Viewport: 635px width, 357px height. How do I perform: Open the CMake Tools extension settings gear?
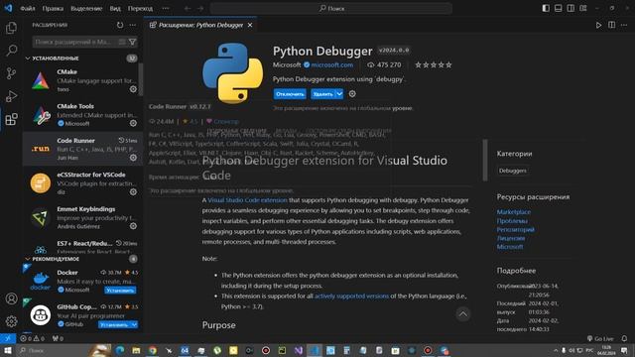point(133,123)
